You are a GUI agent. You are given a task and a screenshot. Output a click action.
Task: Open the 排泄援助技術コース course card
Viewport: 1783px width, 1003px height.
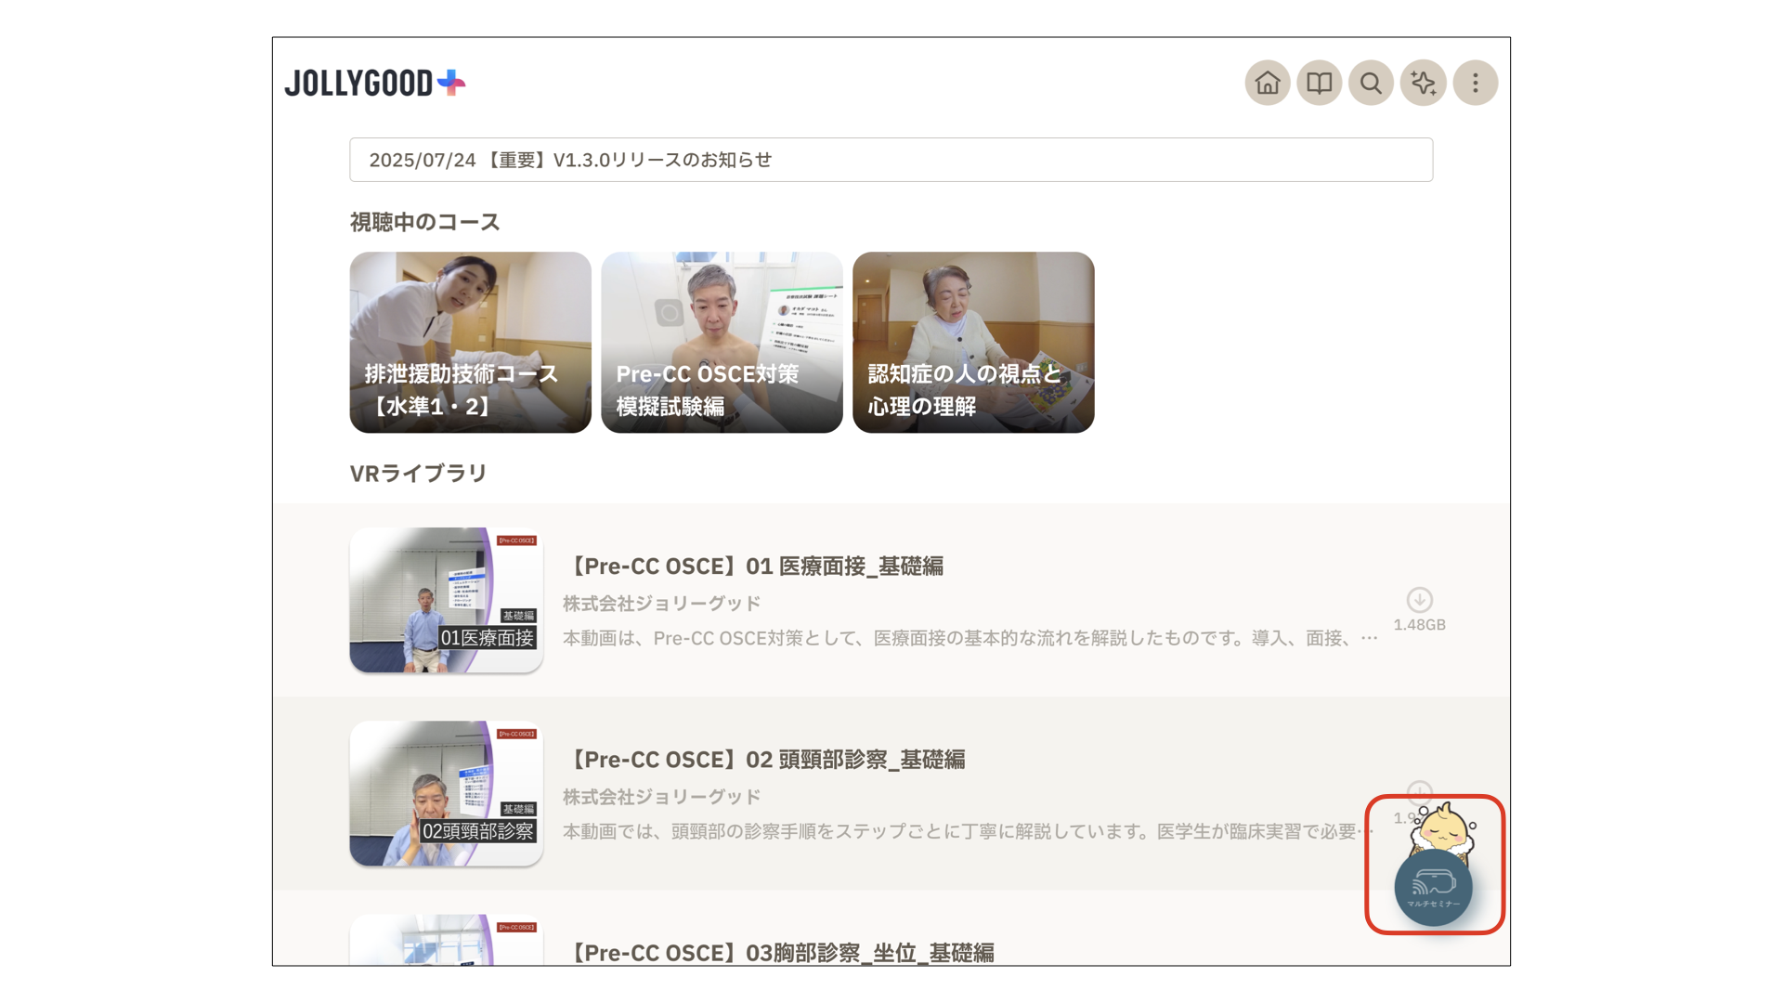click(470, 342)
